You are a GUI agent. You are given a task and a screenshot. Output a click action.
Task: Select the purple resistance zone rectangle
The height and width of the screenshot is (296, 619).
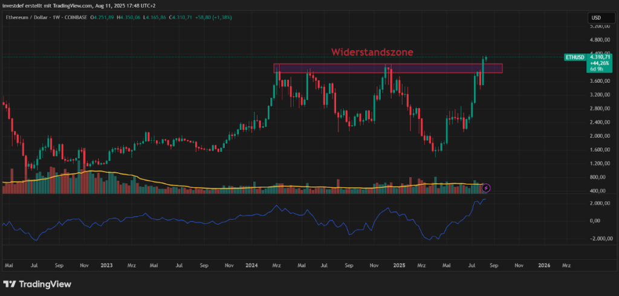[x=387, y=68]
